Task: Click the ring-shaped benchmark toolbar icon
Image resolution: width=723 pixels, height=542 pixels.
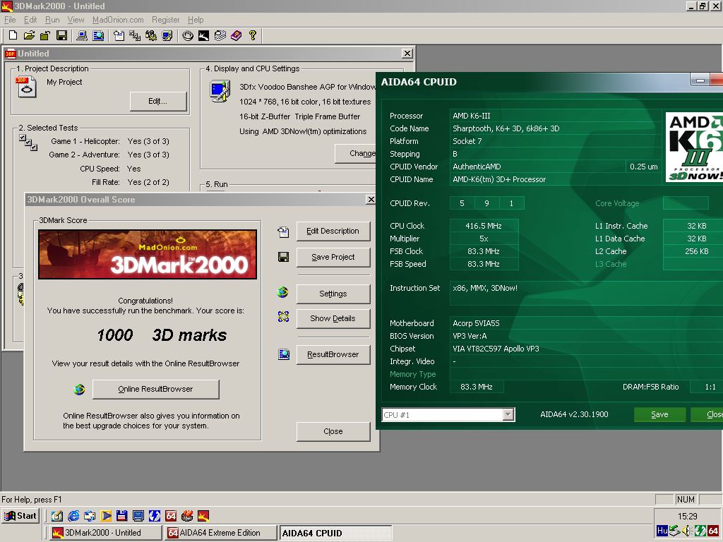Action: tap(188, 35)
